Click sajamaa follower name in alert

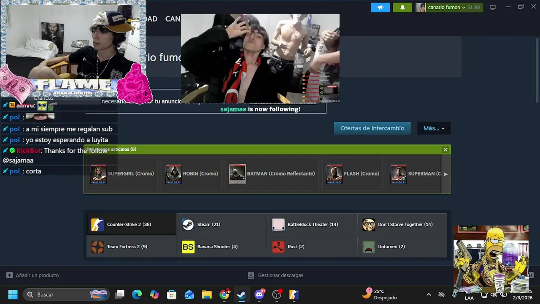point(233,109)
